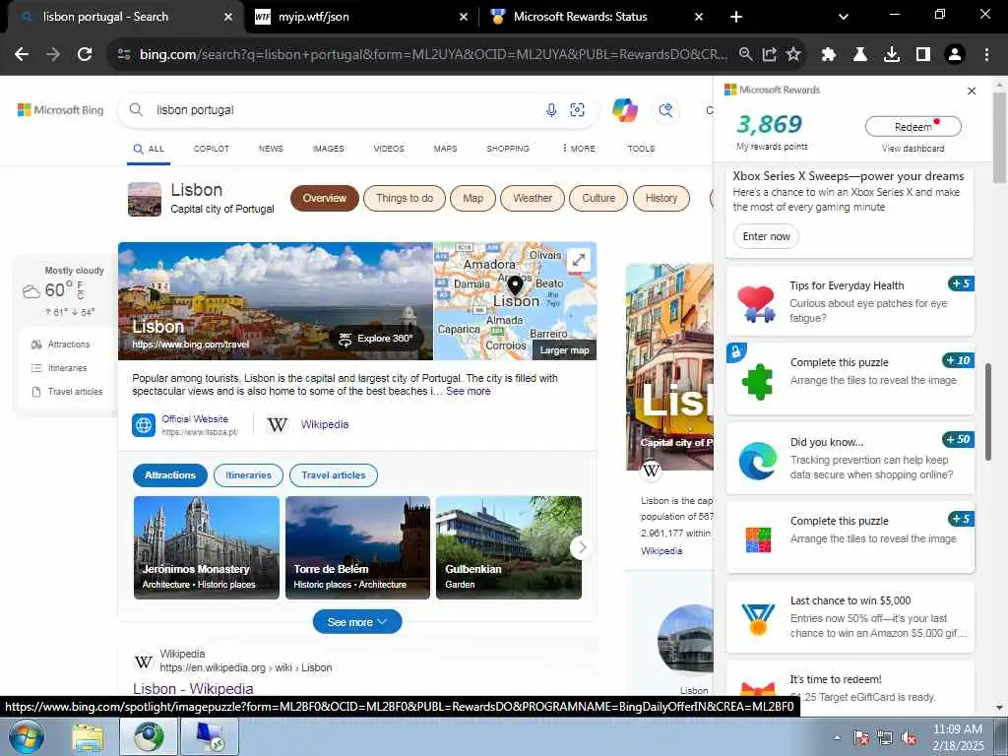1008x756 pixels.
Task: Open the MORE search category dropdown
Action: point(579,149)
